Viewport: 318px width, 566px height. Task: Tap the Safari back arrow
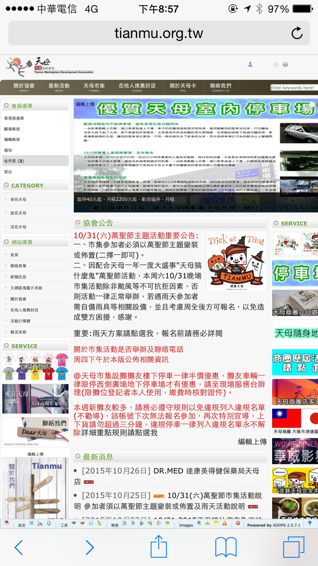[x=19, y=547]
